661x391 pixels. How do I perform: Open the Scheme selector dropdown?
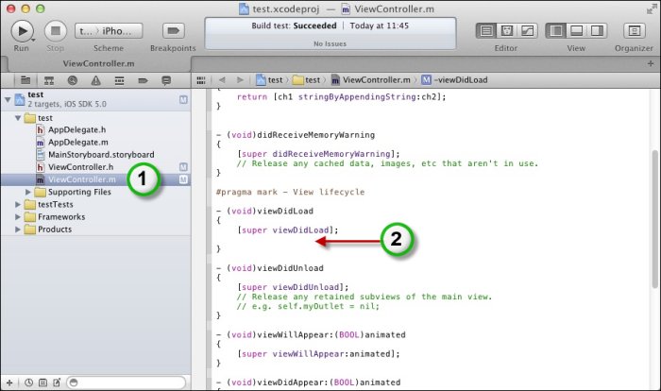[109, 31]
